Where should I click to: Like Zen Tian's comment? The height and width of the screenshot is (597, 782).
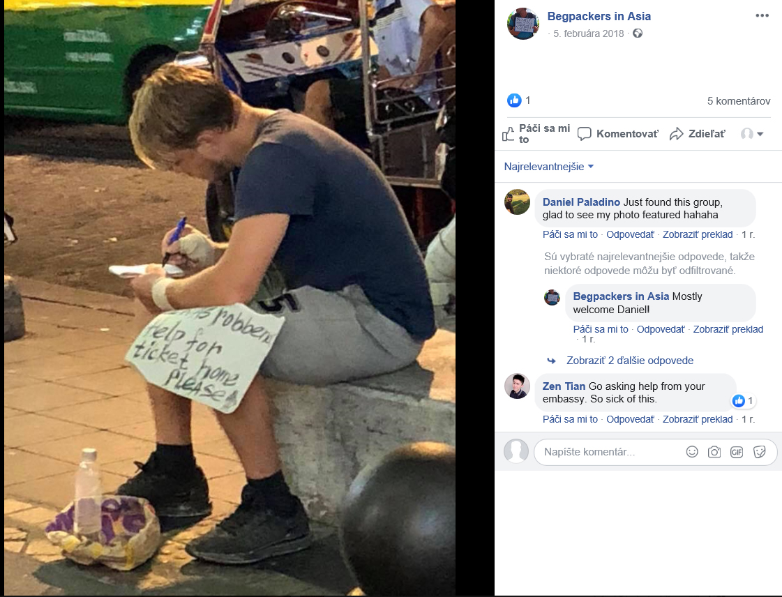pyautogui.click(x=570, y=419)
